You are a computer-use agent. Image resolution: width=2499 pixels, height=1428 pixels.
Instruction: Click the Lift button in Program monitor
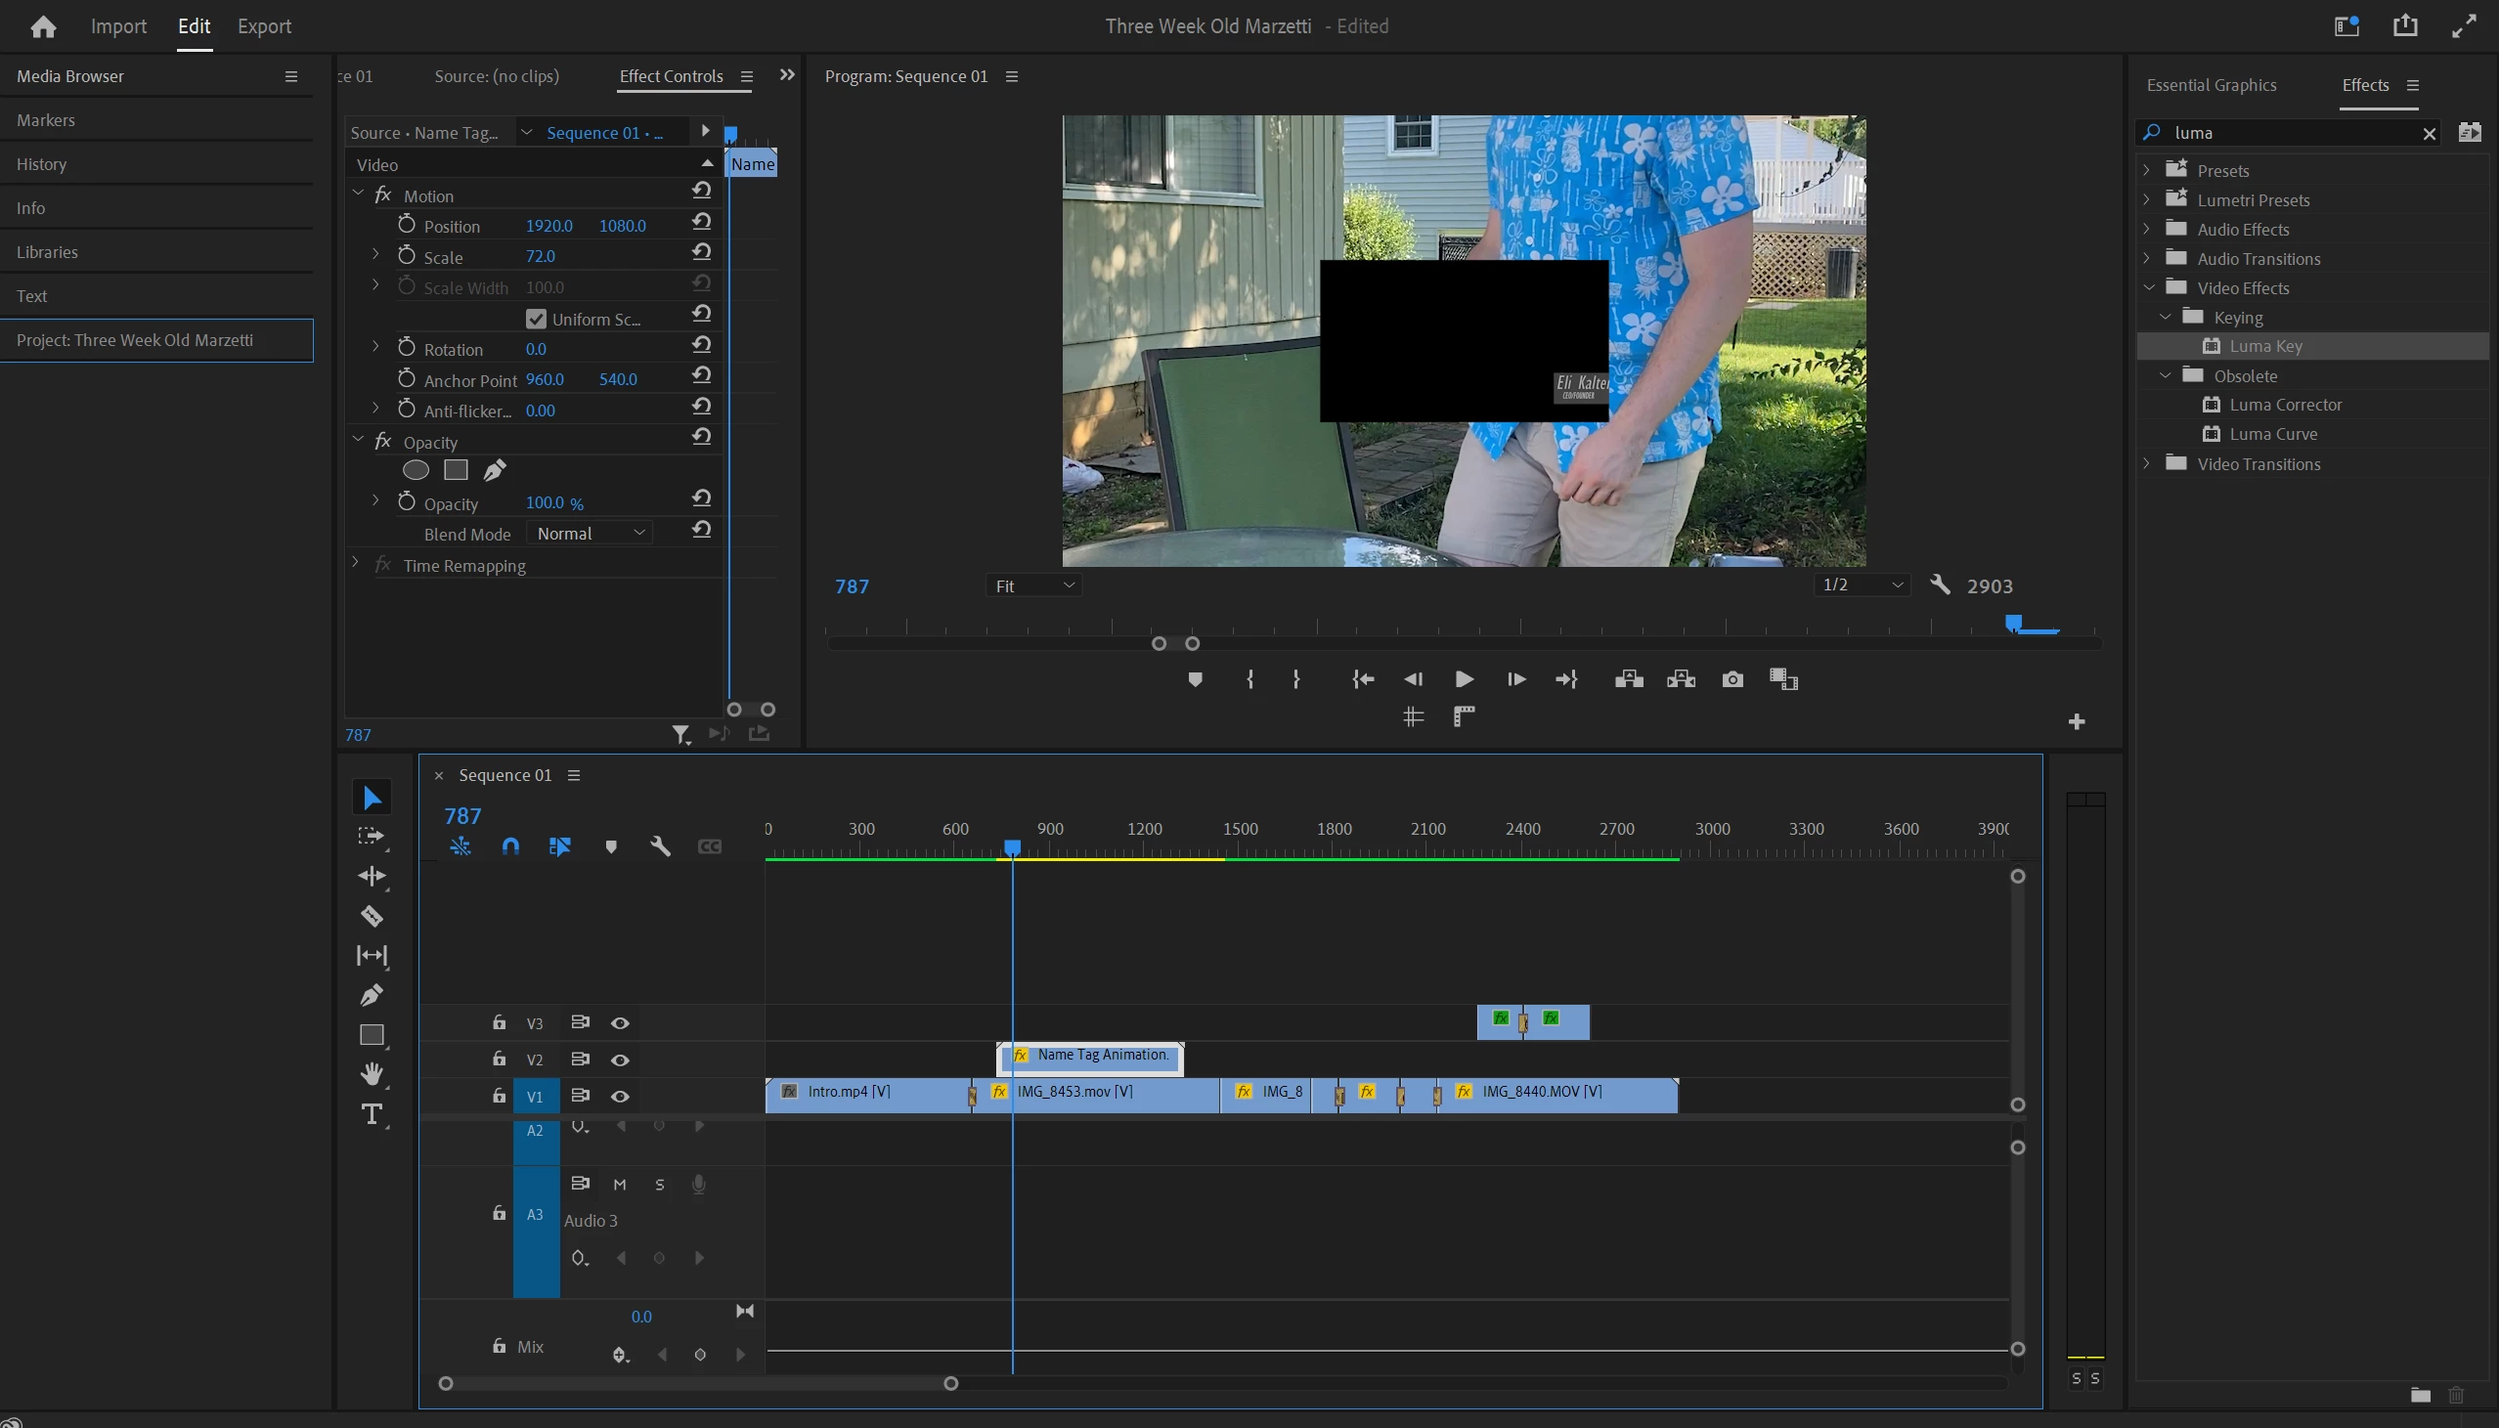(1628, 678)
